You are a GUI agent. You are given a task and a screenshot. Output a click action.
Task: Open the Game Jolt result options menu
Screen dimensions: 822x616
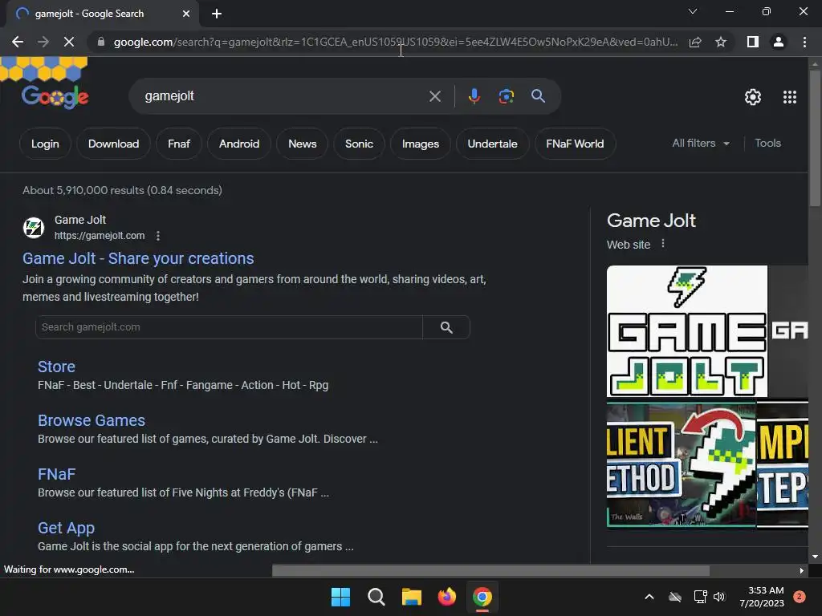click(x=158, y=236)
